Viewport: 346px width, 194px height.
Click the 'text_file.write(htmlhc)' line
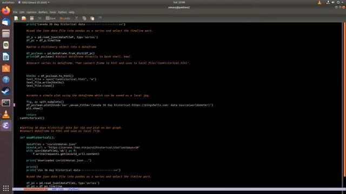(45, 82)
